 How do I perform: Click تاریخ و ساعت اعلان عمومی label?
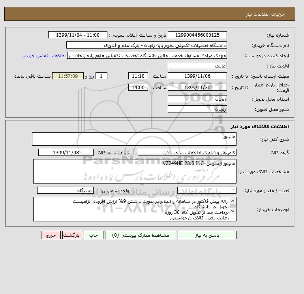(x=138, y=35)
